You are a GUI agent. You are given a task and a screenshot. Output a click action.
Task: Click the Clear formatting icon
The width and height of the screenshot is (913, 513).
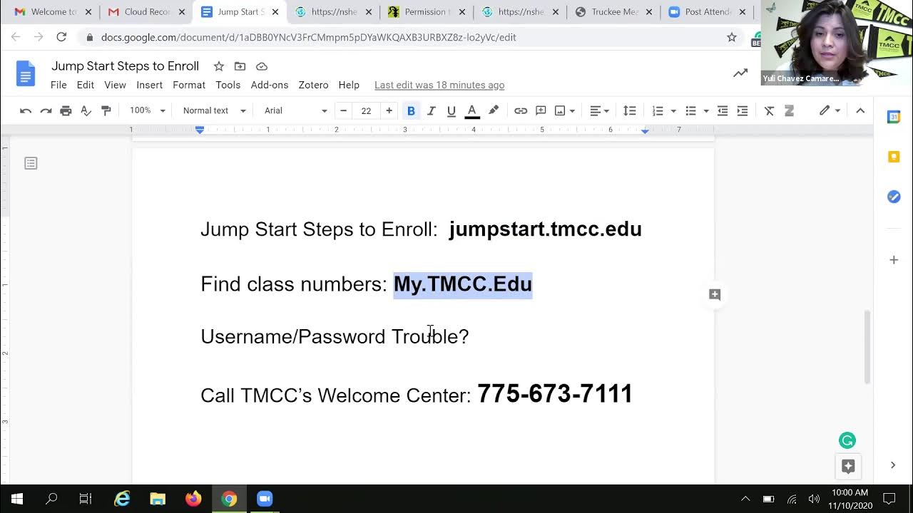(x=769, y=110)
